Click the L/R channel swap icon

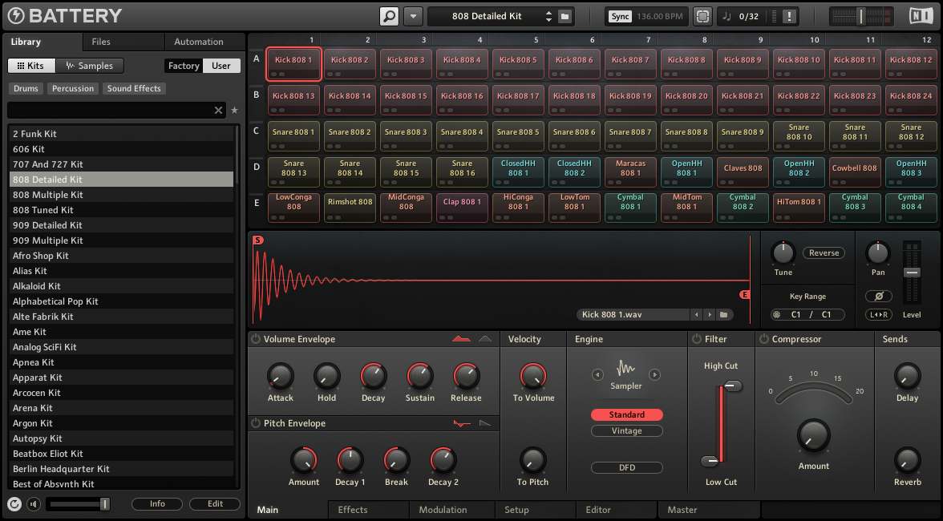[x=879, y=314]
